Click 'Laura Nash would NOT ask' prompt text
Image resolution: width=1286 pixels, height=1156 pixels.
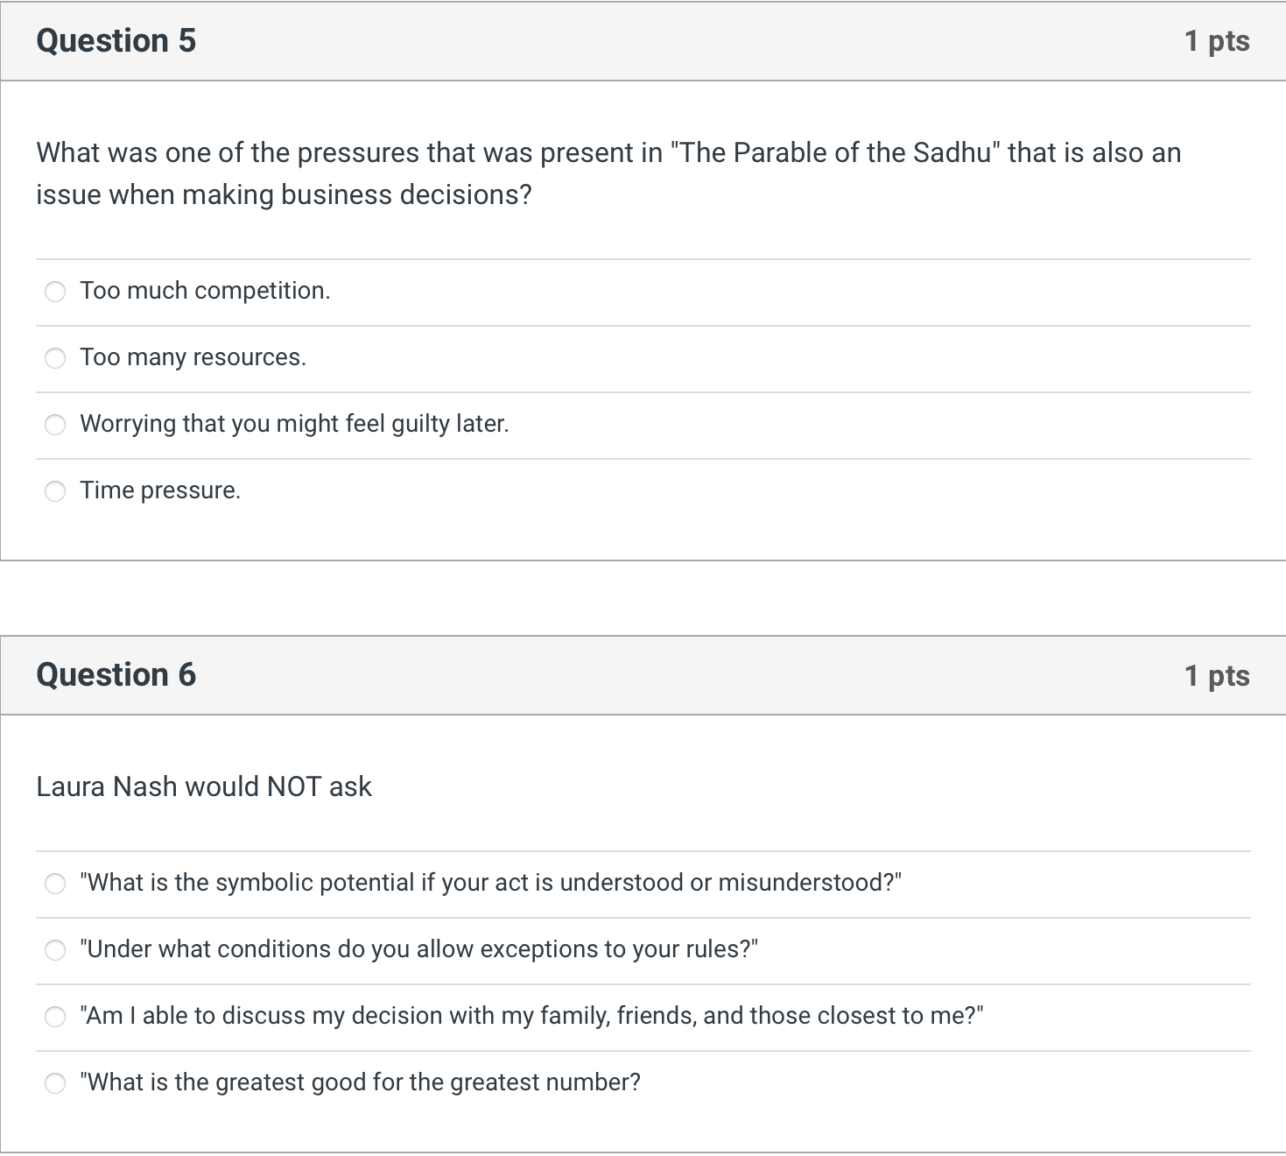(x=204, y=786)
